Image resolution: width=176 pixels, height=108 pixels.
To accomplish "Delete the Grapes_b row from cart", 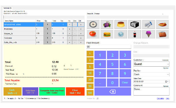I will click(81, 33).
